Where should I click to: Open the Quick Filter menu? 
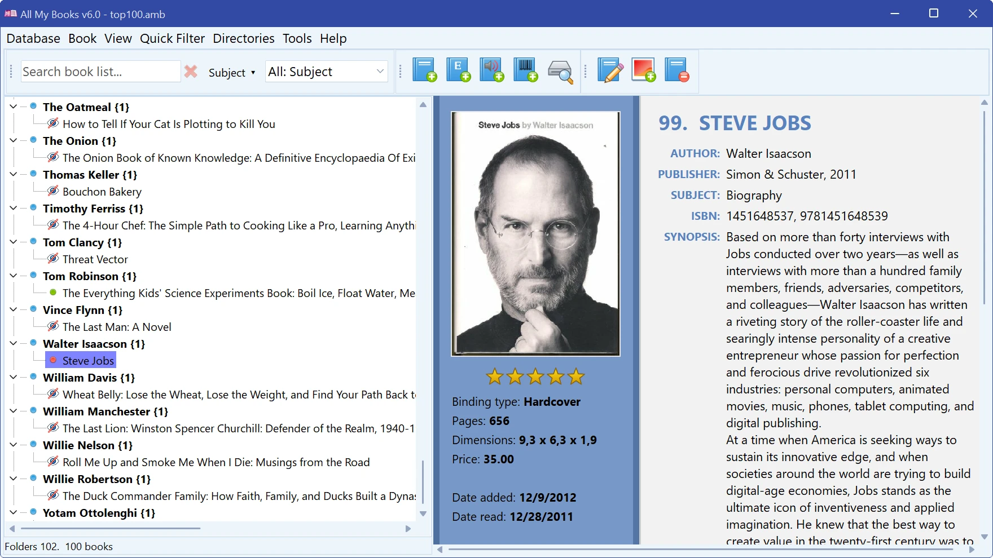(173, 38)
